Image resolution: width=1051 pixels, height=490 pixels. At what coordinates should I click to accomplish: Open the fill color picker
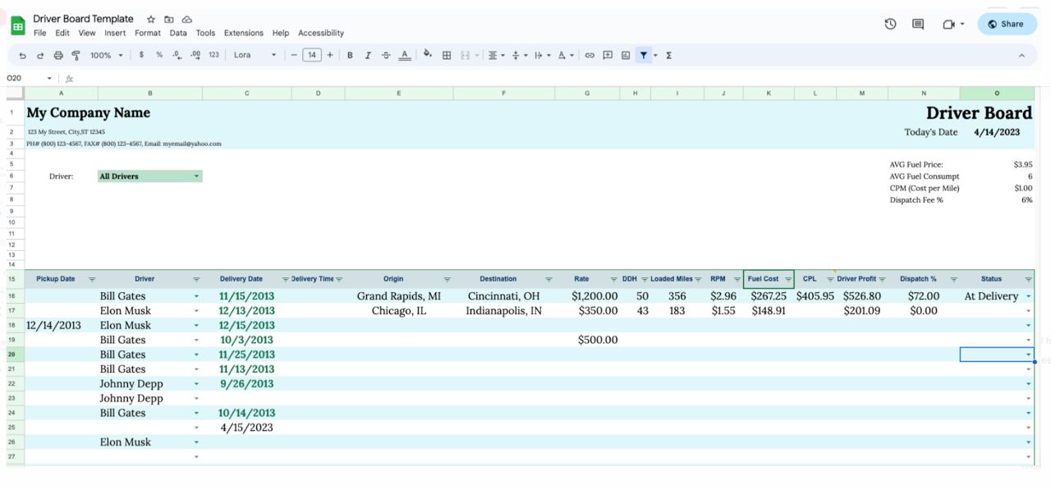(427, 55)
